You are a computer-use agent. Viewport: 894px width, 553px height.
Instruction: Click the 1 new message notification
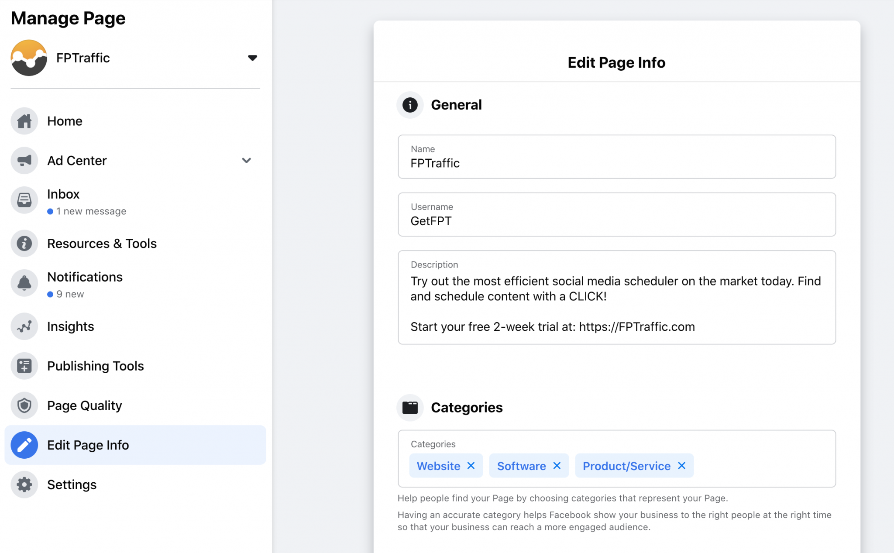tap(91, 211)
